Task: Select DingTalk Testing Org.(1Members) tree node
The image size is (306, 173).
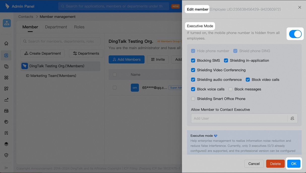Action: click(60, 66)
